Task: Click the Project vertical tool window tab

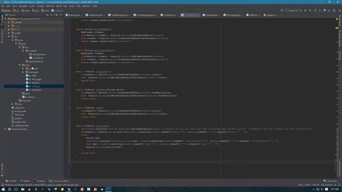Action: click(2, 20)
